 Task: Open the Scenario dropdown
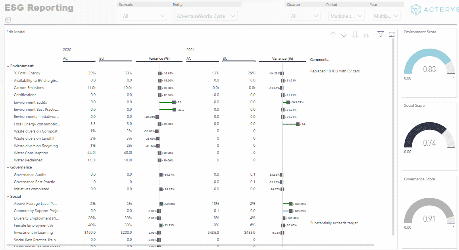144,16
